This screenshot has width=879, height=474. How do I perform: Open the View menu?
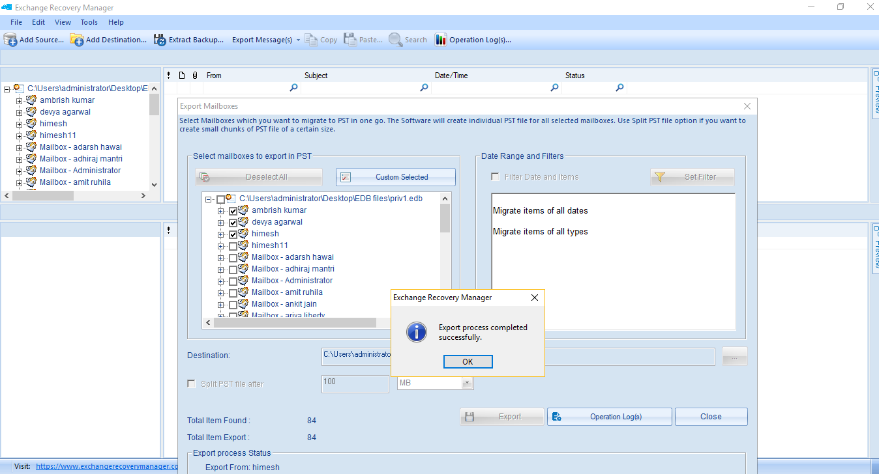[x=63, y=22]
